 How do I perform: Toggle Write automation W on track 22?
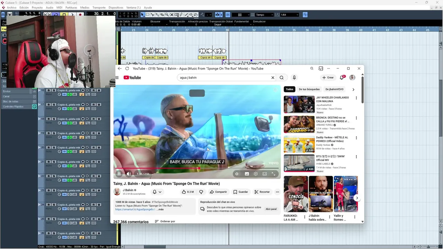pos(99,176)
